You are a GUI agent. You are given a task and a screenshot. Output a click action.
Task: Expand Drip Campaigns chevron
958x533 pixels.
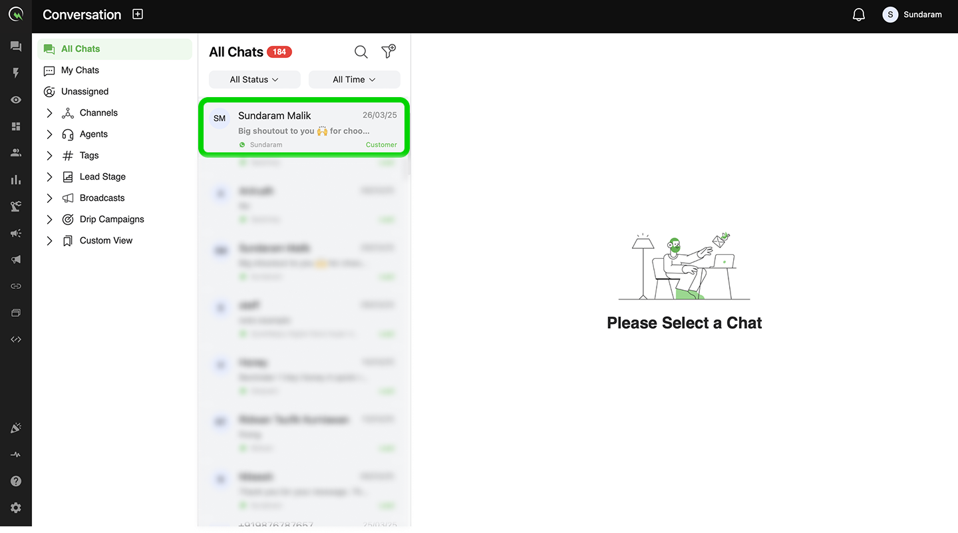49,220
